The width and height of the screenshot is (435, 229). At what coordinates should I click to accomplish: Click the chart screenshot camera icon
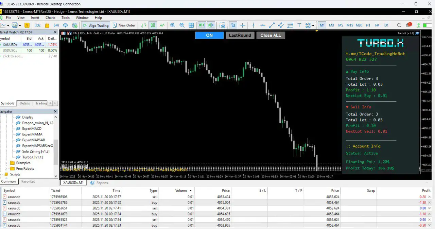(222, 25)
